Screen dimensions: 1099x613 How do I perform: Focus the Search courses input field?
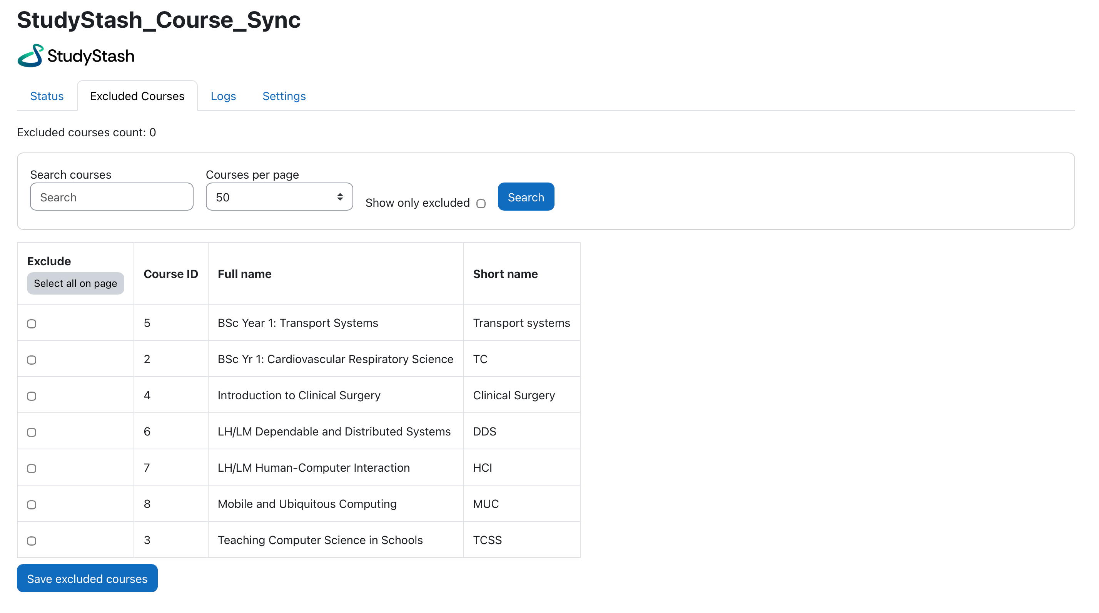tap(112, 197)
